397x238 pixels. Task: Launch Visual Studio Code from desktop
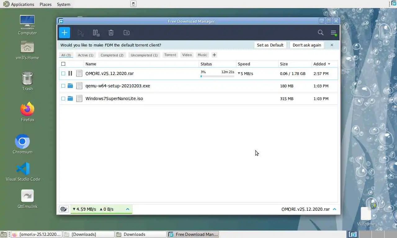23,171
